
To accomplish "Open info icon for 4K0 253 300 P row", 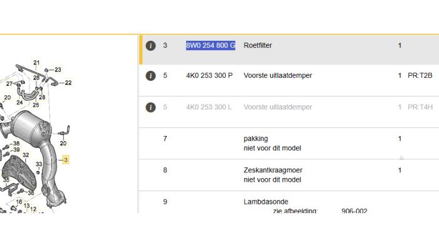I will pyautogui.click(x=151, y=75).
